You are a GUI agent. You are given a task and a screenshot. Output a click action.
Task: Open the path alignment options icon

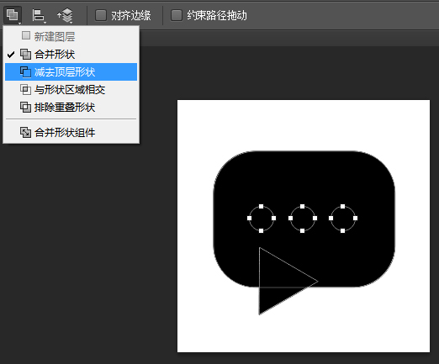pos(39,15)
